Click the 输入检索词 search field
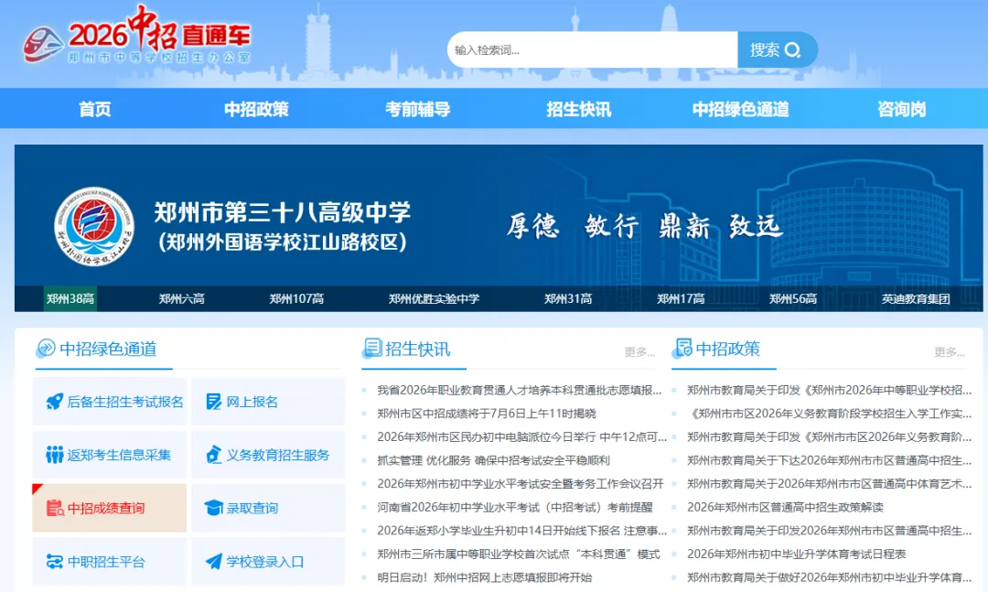Viewport: 988px width, 592px height. [592, 49]
